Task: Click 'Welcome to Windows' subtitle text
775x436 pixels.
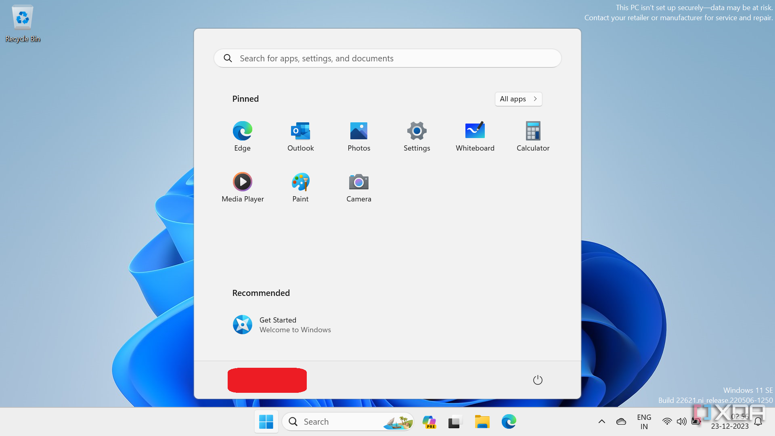Action: click(295, 330)
